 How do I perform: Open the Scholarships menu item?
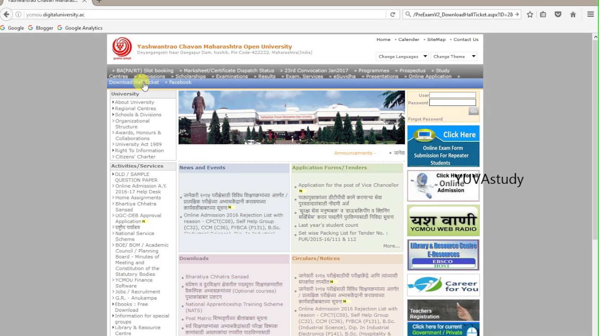coord(190,77)
